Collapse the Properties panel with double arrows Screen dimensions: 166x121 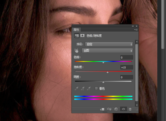[133, 26]
